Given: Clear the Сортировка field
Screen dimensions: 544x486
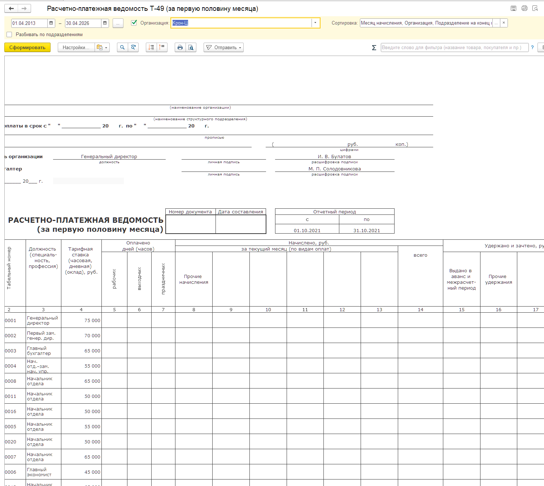Looking at the screenshot, I should 504,23.
